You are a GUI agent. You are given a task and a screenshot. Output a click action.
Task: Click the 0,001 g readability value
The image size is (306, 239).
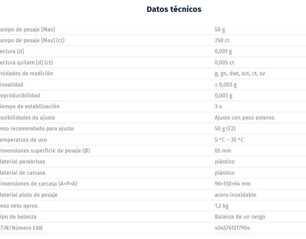(223, 51)
